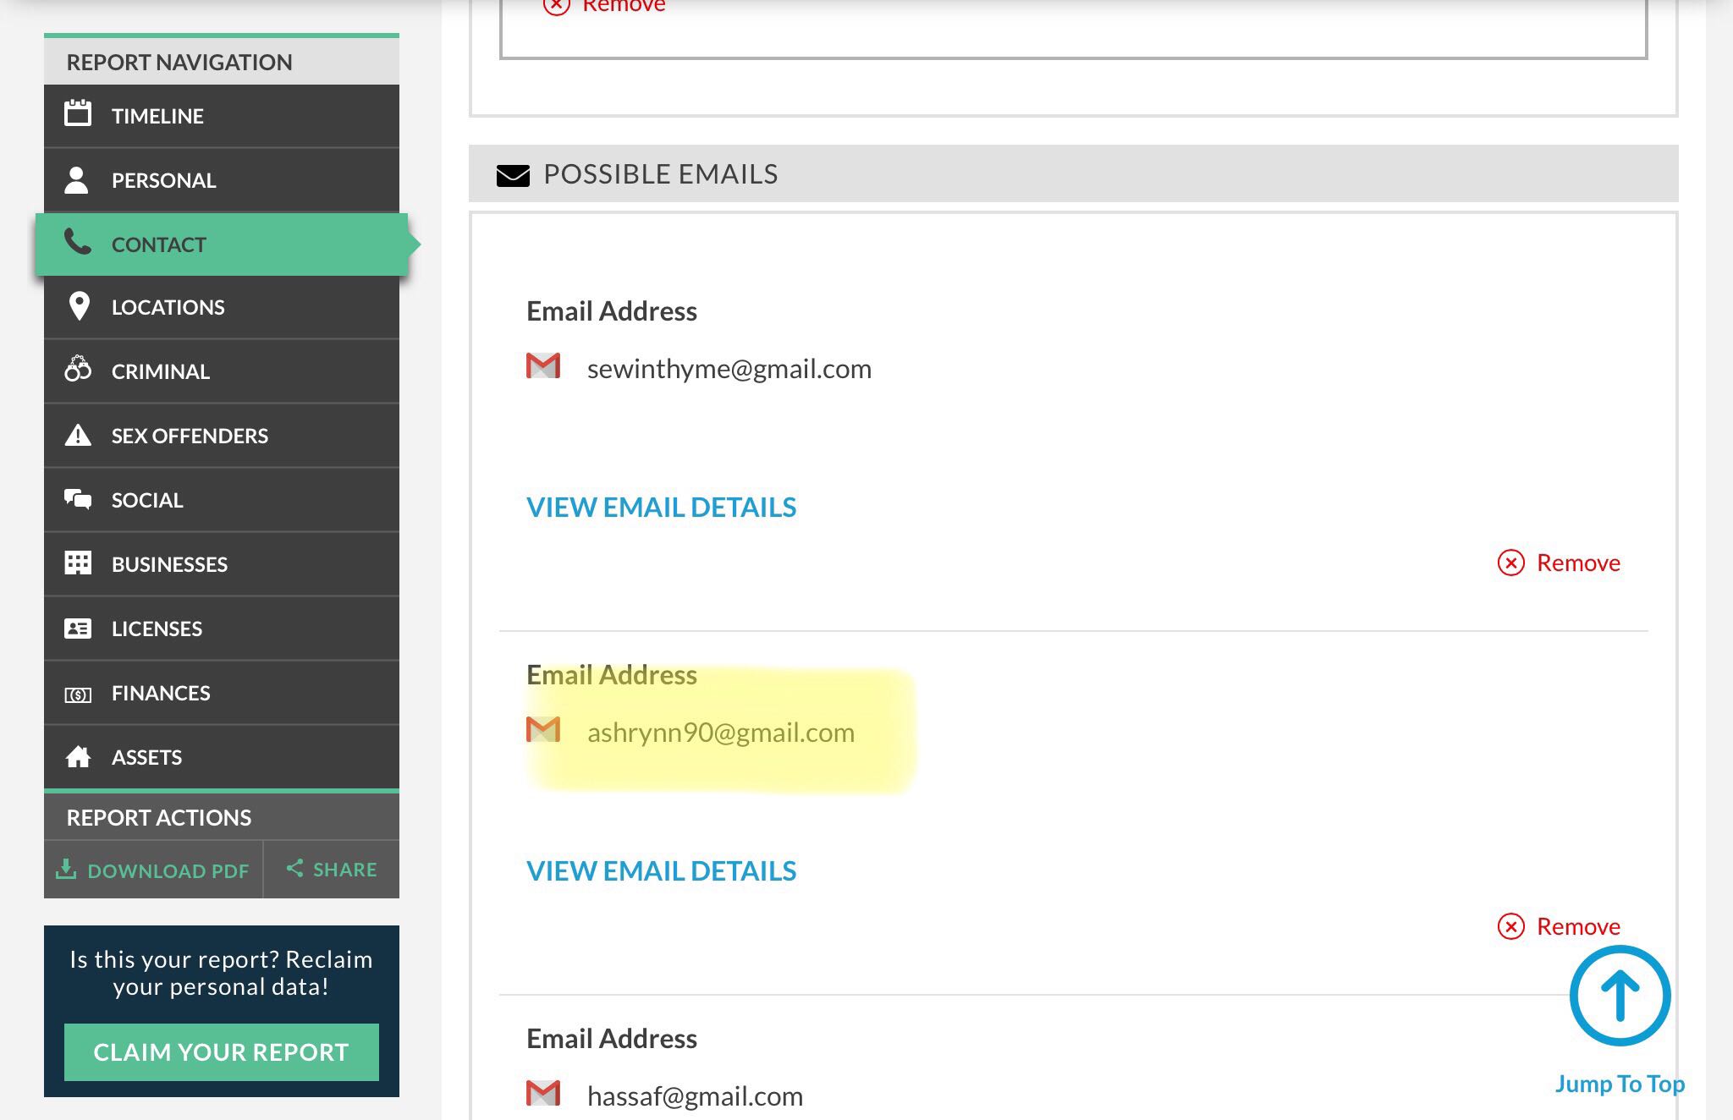The image size is (1733, 1120).
Task: Remove the sewinthyme@gmail.com entry
Action: [x=1559, y=563]
